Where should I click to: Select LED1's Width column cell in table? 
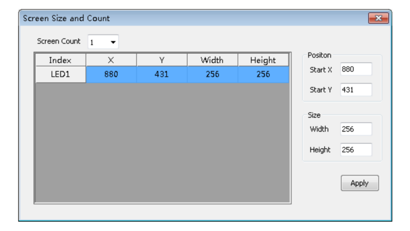point(212,74)
